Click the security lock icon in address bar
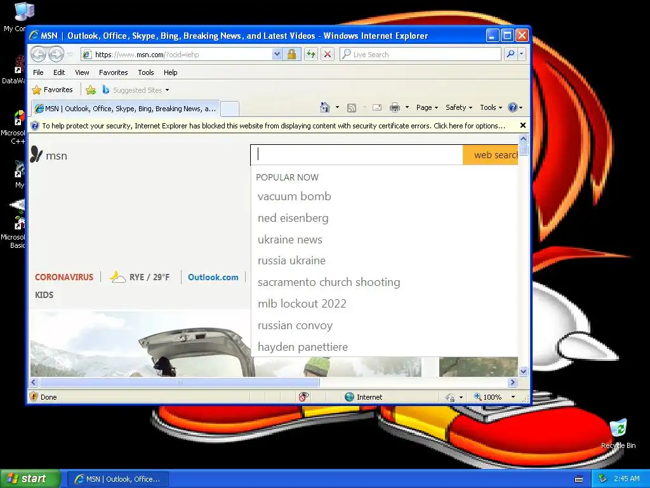Image resolution: width=650 pixels, height=488 pixels. click(291, 55)
